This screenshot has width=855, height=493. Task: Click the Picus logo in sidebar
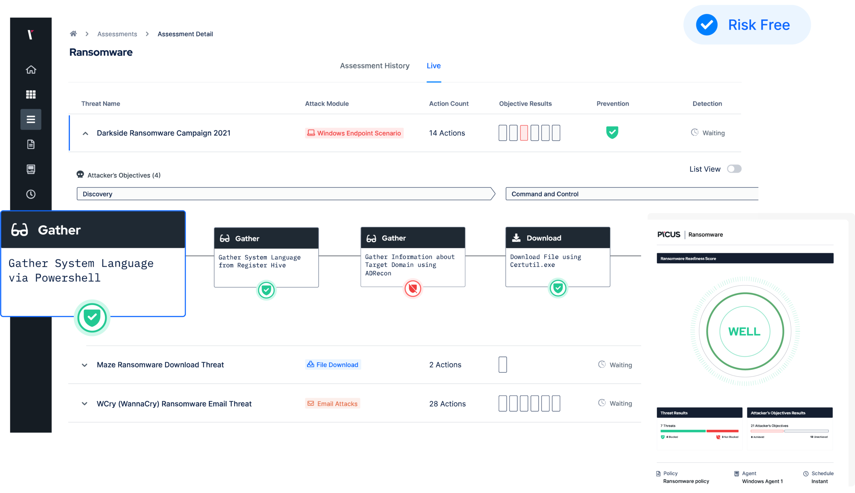click(x=30, y=34)
